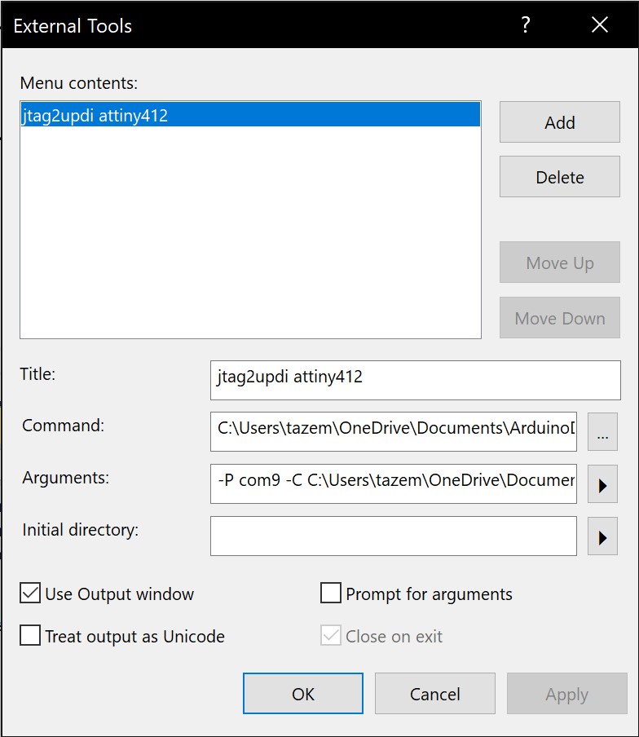
Task: Browse for command using the ellipsis button
Action: pyautogui.click(x=602, y=432)
